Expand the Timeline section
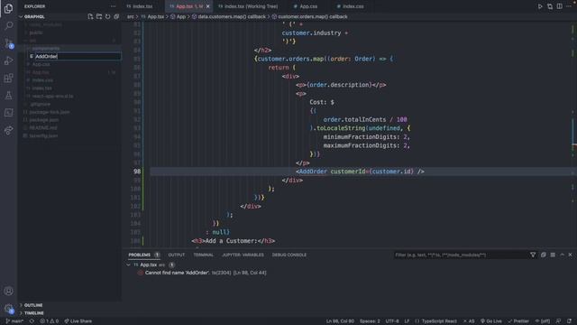Screen dimensions: 577x325 click(34, 313)
